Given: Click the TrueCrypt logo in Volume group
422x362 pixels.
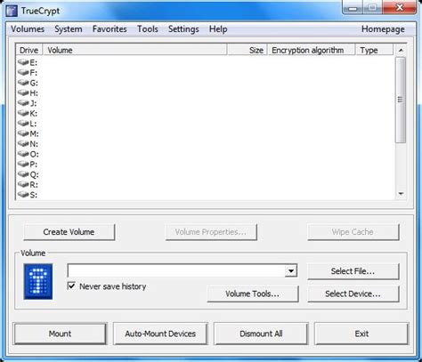Looking at the screenshot, I should click(38, 281).
